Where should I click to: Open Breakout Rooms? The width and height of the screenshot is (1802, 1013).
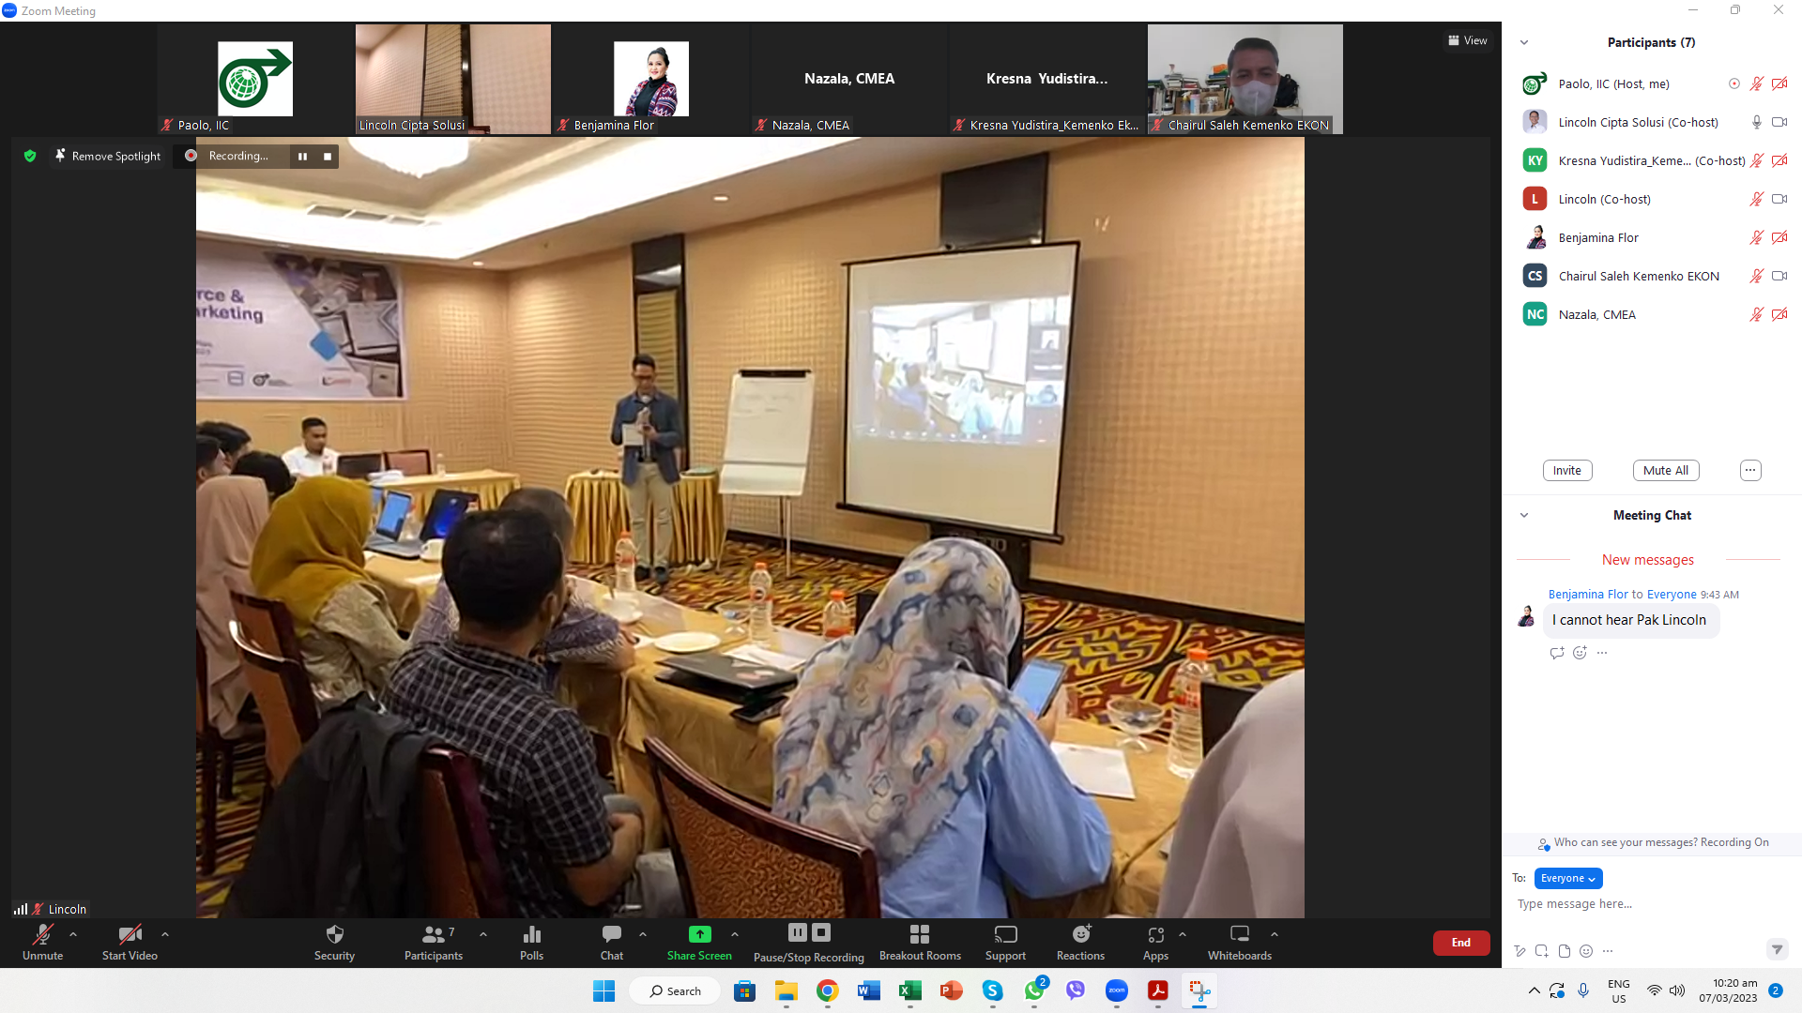[919, 935]
